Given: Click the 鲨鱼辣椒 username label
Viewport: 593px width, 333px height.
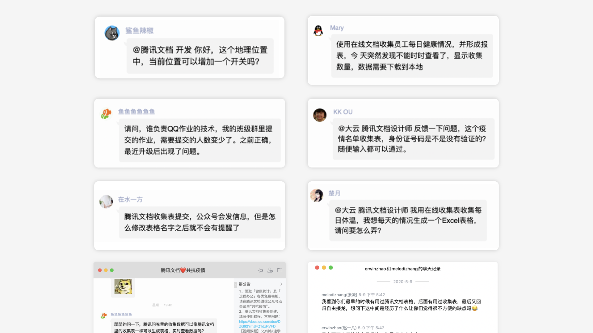Looking at the screenshot, I should (139, 31).
